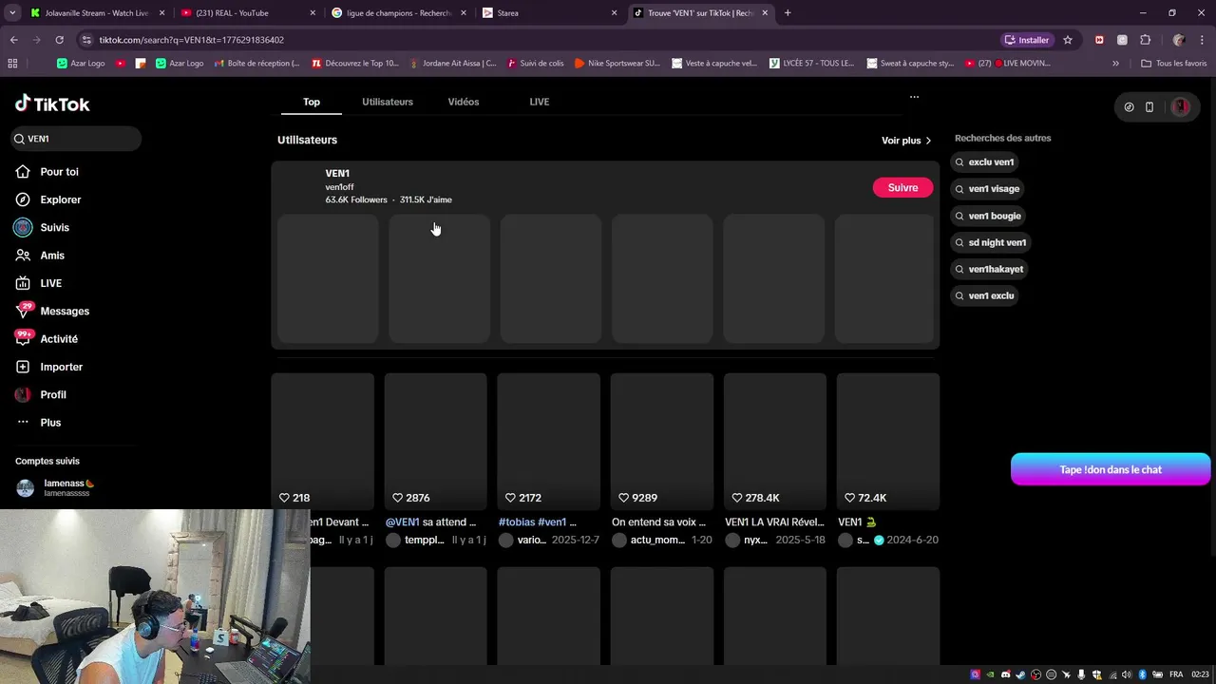Image resolution: width=1216 pixels, height=684 pixels.
Task: Open the lamenass followed account
Action: 57,488
